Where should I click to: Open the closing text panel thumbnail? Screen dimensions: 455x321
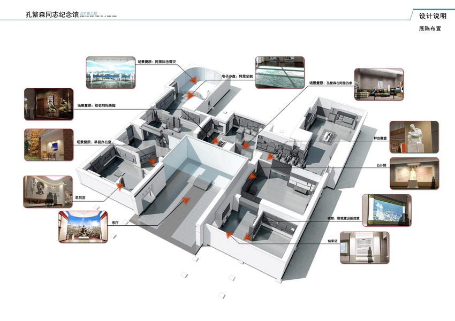(x=363, y=247)
